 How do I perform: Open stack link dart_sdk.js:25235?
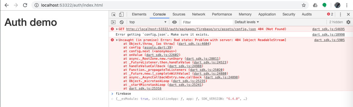click(189, 81)
